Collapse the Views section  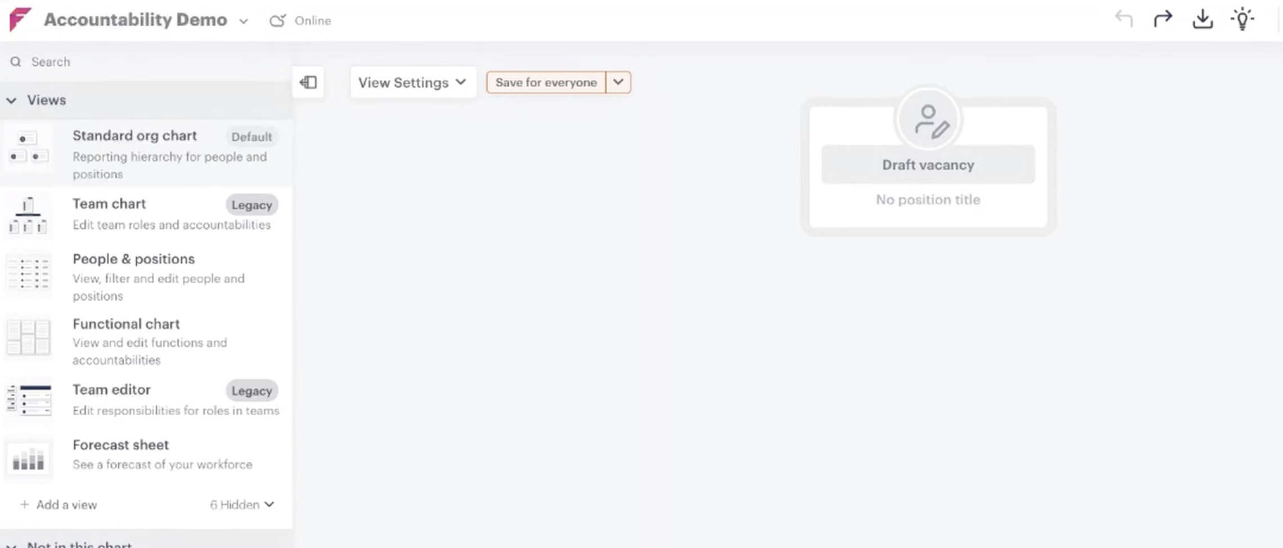[11, 100]
